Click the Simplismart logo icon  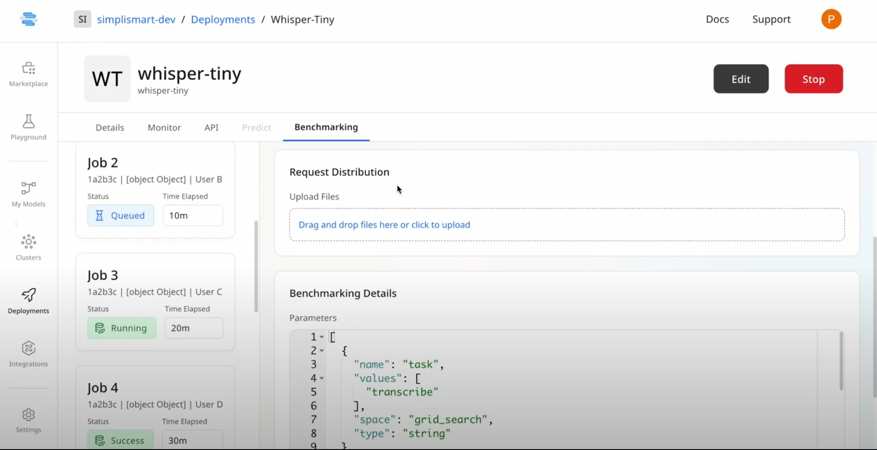click(x=29, y=19)
